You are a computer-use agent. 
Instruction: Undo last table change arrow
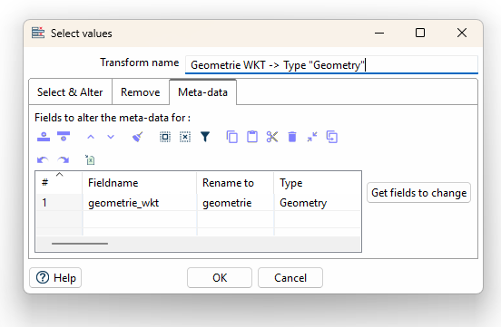43,159
